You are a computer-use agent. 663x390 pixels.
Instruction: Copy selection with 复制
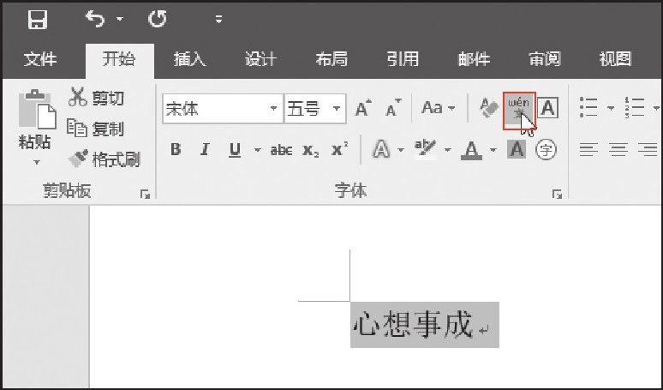click(96, 129)
